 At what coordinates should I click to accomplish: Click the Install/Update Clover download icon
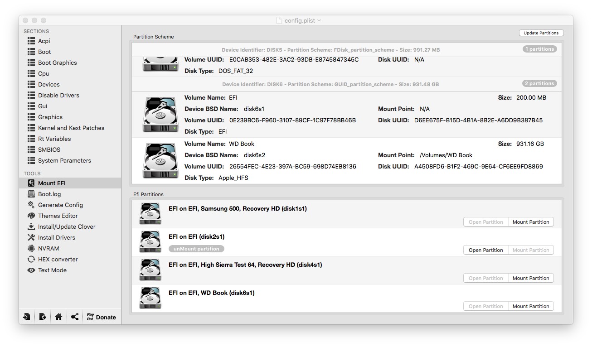coord(31,227)
